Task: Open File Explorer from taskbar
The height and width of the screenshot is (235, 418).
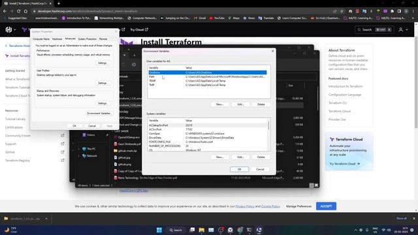Action: (202, 230)
